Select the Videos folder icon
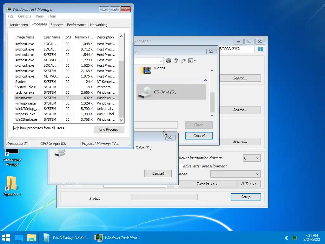Viewport: 325px width, 244px height. click(x=146, y=71)
